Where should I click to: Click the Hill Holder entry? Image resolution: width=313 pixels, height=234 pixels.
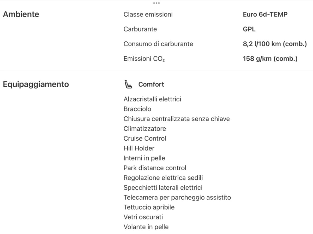[x=139, y=148]
